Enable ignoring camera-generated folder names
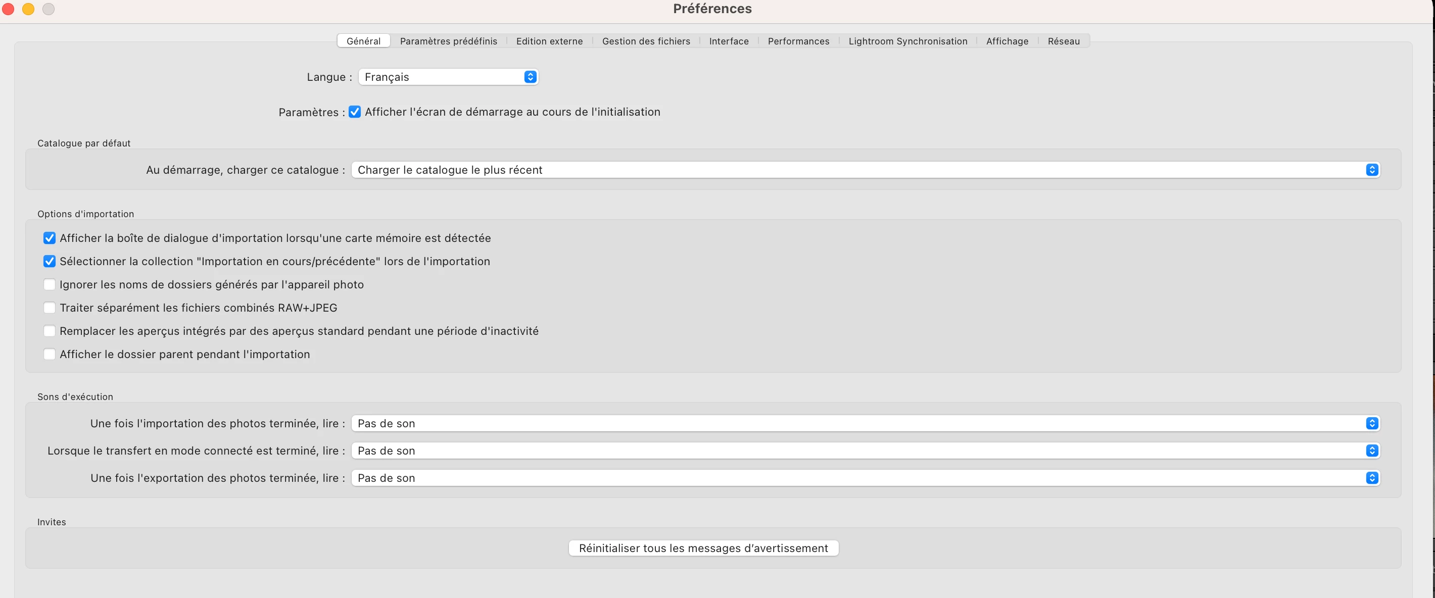 pos(50,284)
